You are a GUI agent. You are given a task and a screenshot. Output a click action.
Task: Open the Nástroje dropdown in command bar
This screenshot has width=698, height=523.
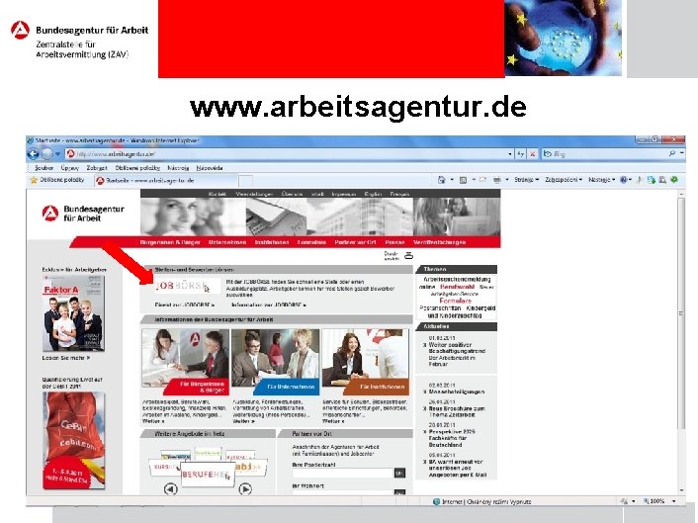[601, 180]
